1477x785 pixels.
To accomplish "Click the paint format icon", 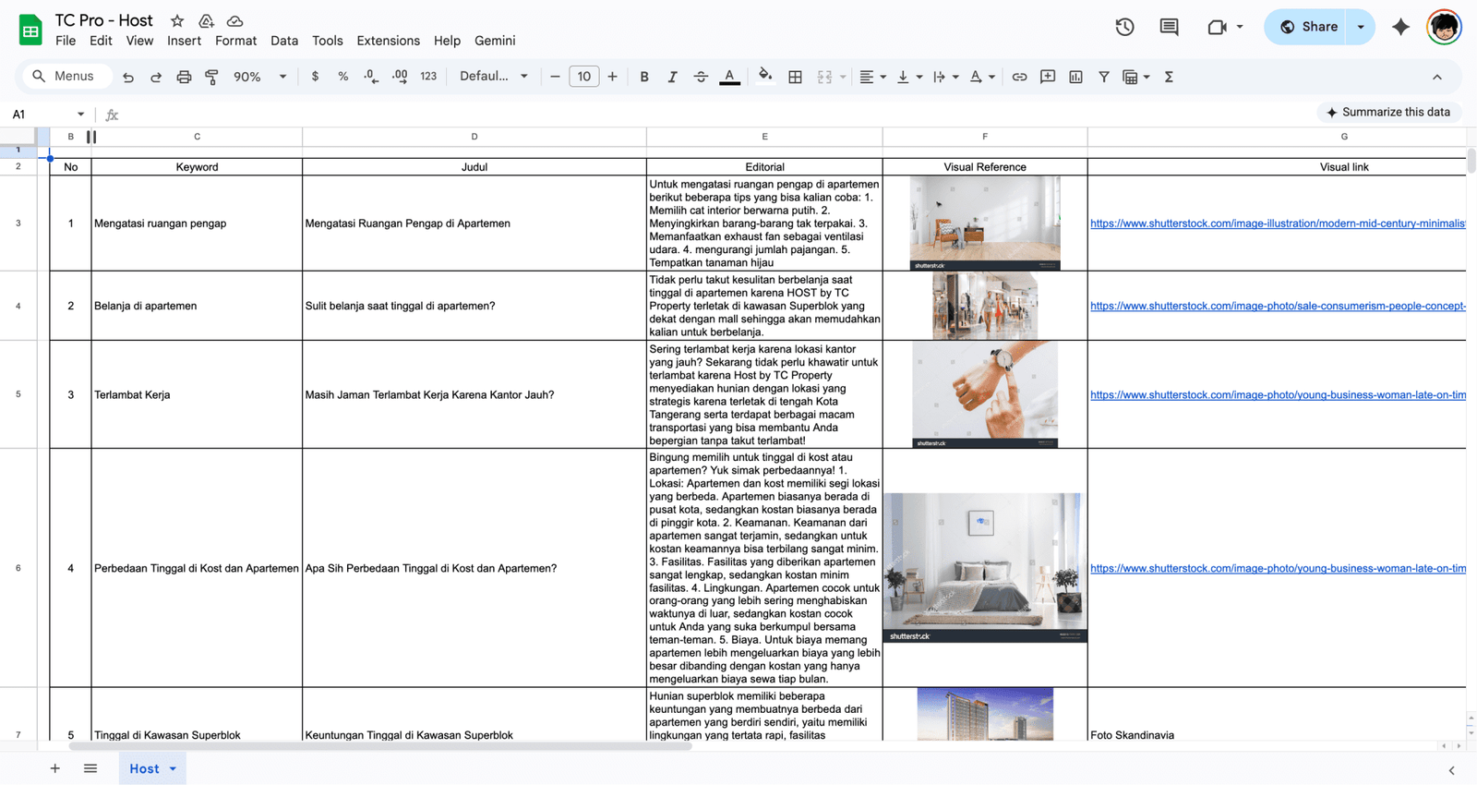I will (x=211, y=77).
